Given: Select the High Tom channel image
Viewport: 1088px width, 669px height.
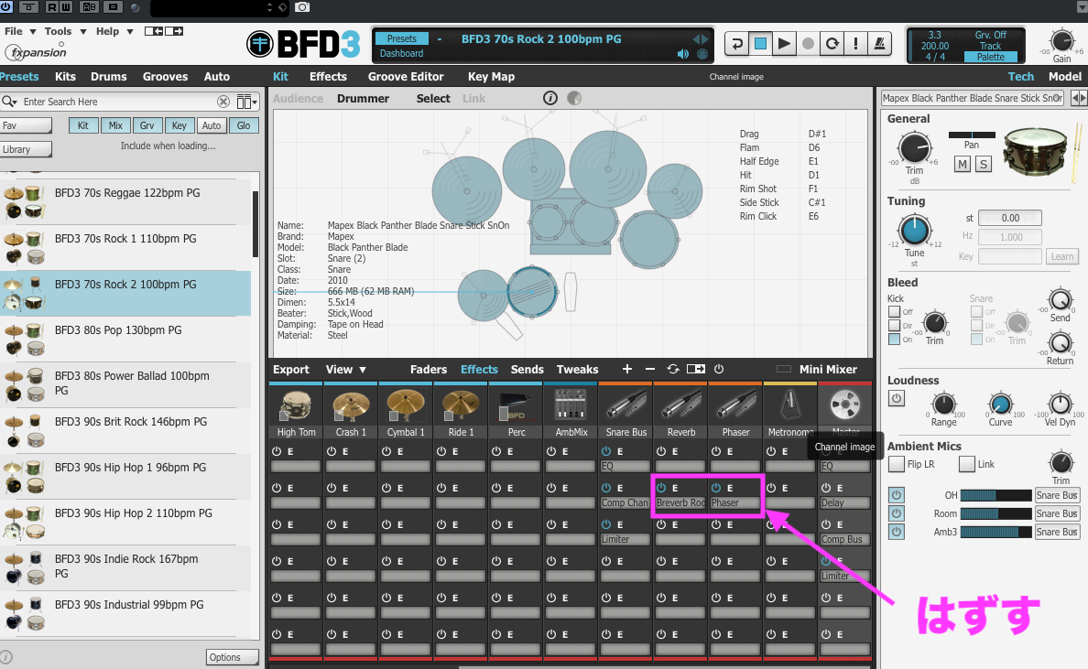Looking at the screenshot, I should click(296, 405).
